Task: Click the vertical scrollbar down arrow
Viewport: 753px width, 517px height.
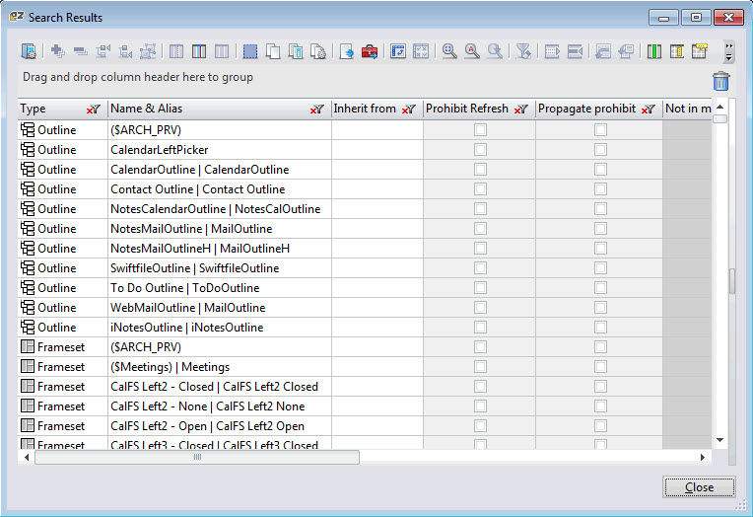Action: 719,439
